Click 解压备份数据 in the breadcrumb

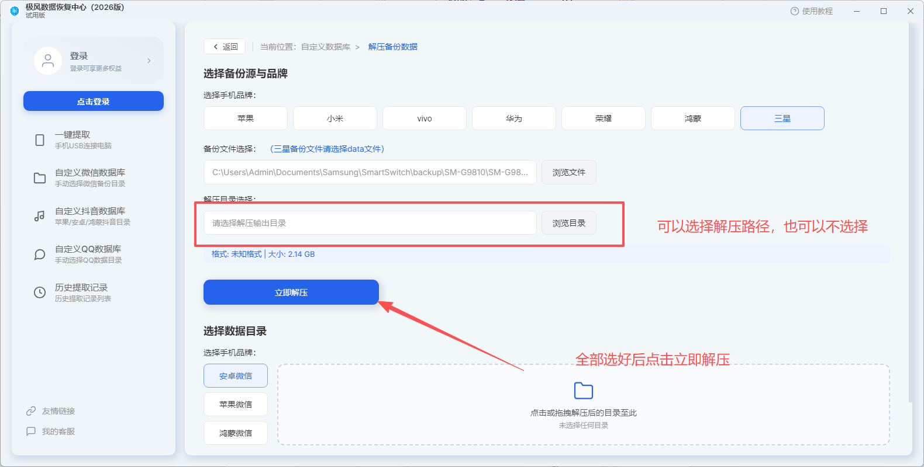(x=393, y=47)
